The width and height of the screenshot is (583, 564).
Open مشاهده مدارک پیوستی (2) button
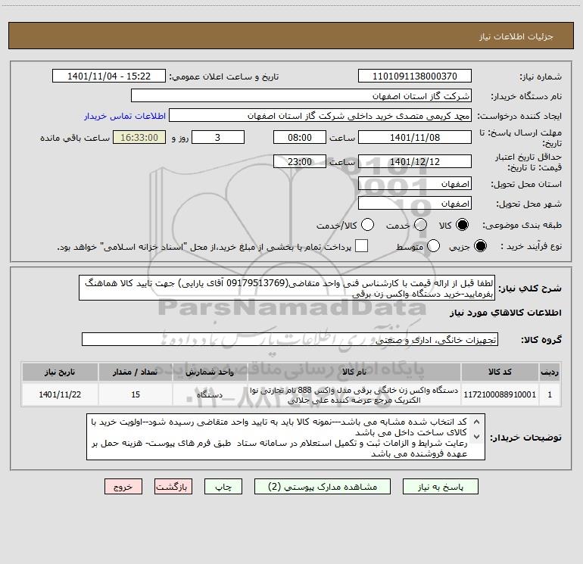pyautogui.click(x=323, y=487)
